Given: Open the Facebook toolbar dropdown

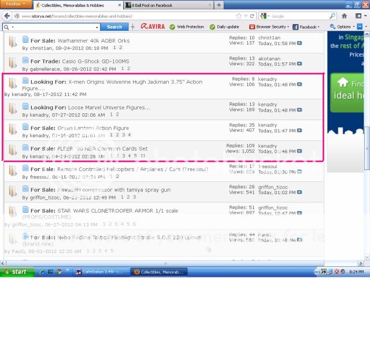Looking at the screenshot, I should 306,27.
